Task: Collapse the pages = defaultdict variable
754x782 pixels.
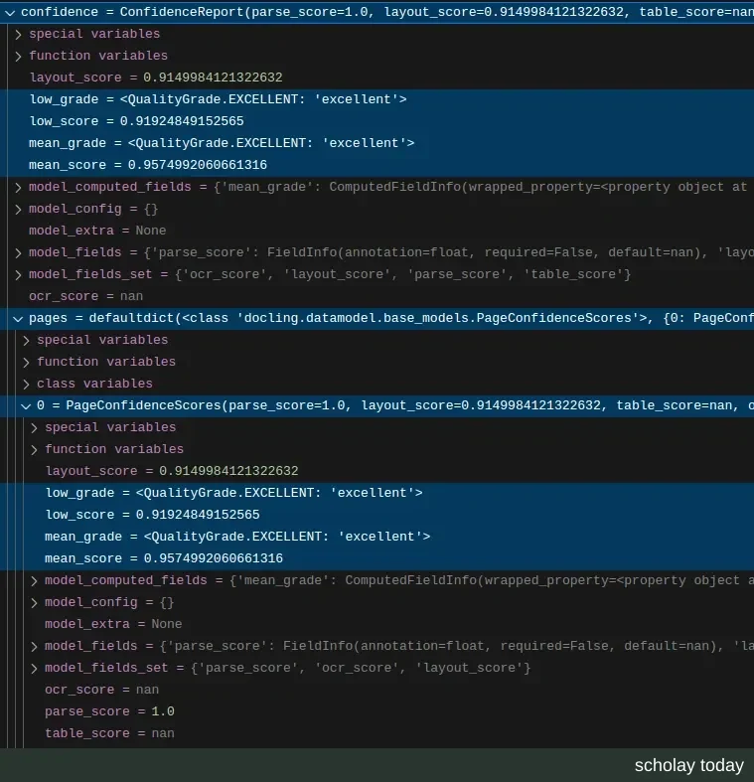Action: point(18,319)
